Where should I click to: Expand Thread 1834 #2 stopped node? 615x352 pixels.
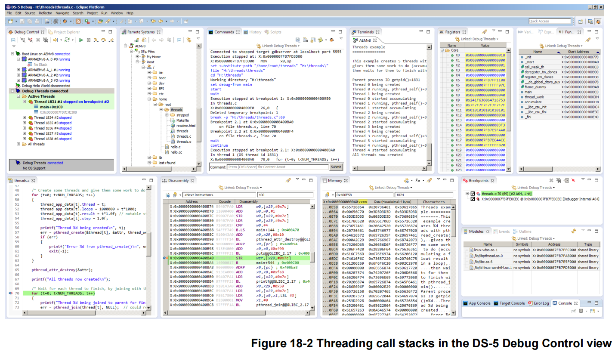pos(25,117)
